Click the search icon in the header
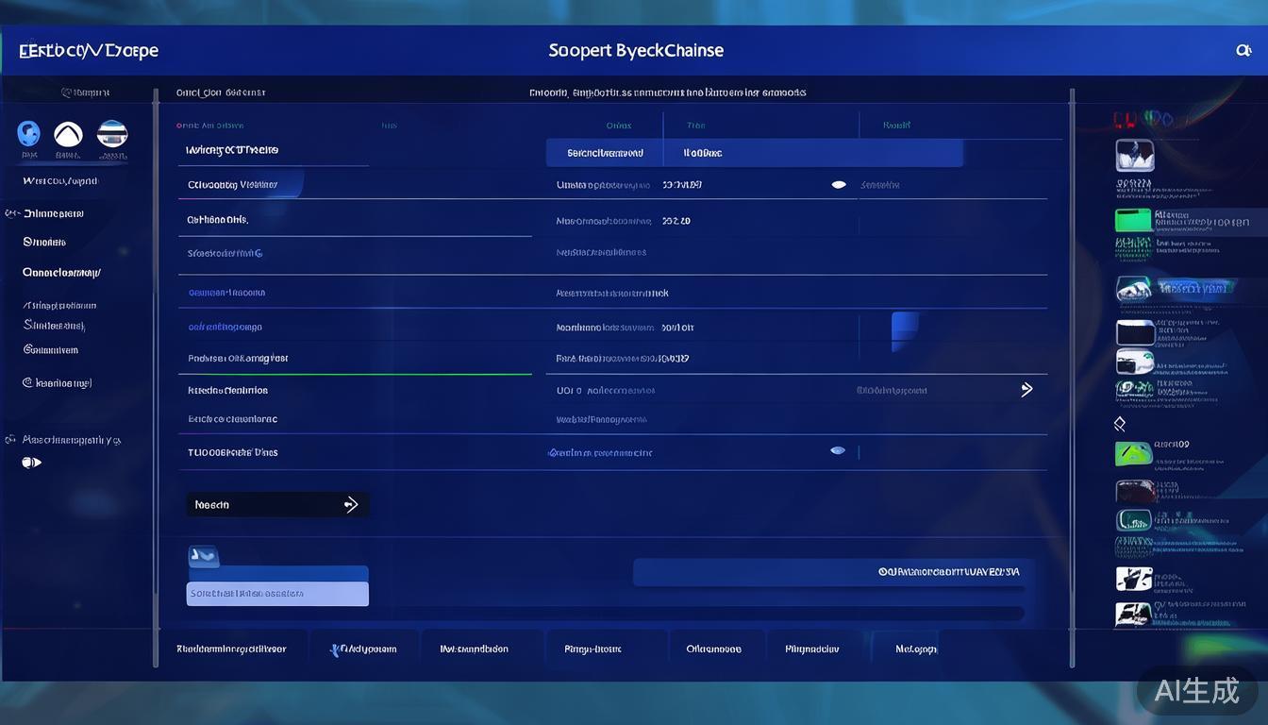 pyautogui.click(x=1243, y=51)
